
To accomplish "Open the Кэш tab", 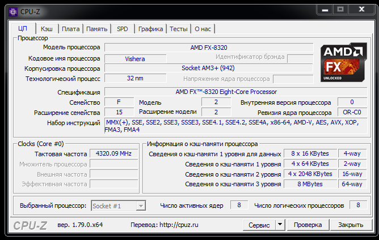I will 47,29.
